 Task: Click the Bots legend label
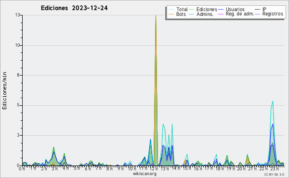coord(181,14)
